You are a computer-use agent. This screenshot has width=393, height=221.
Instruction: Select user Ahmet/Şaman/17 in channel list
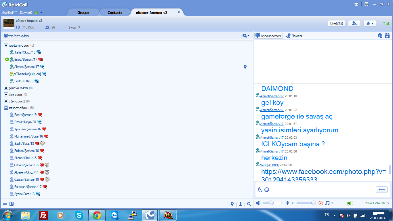(26, 67)
